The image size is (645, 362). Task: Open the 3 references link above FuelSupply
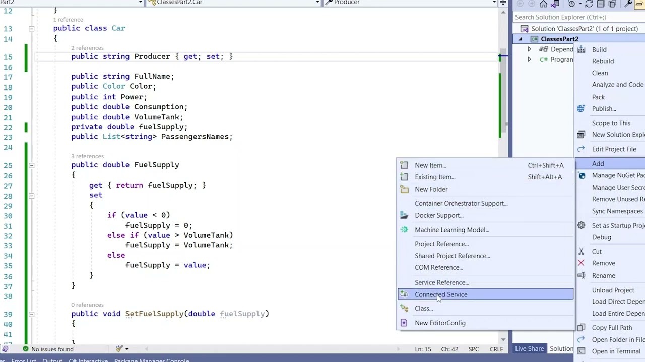coord(87,156)
